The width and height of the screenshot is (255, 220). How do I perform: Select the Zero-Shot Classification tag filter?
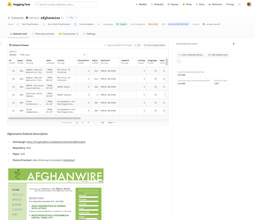coord(56,24)
